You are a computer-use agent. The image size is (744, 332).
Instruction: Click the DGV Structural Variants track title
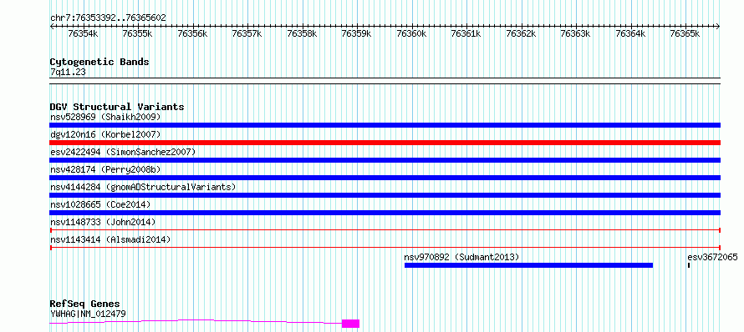pos(117,107)
